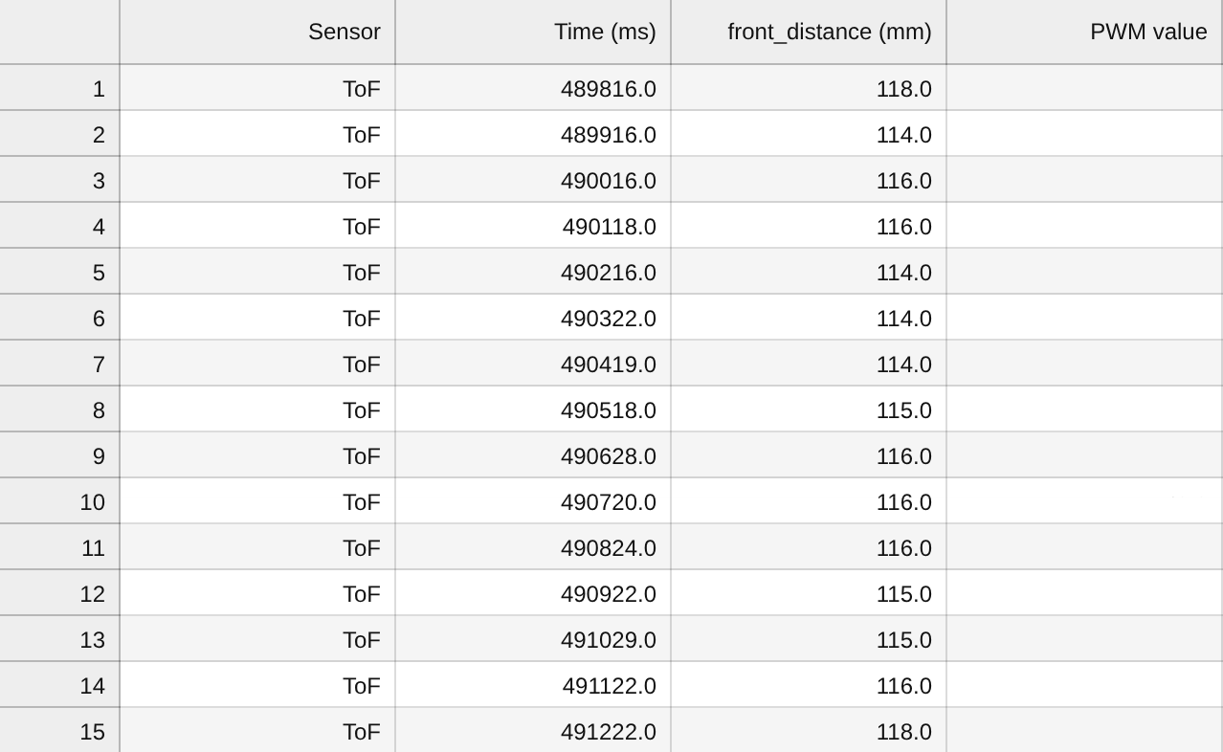
Task: Select the front_distance cell in row 8
Action: tap(808, 410)
